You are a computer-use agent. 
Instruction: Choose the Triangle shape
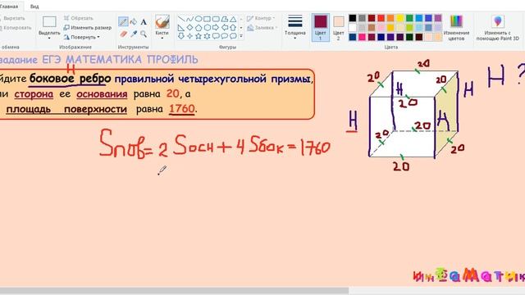(233, 19)
